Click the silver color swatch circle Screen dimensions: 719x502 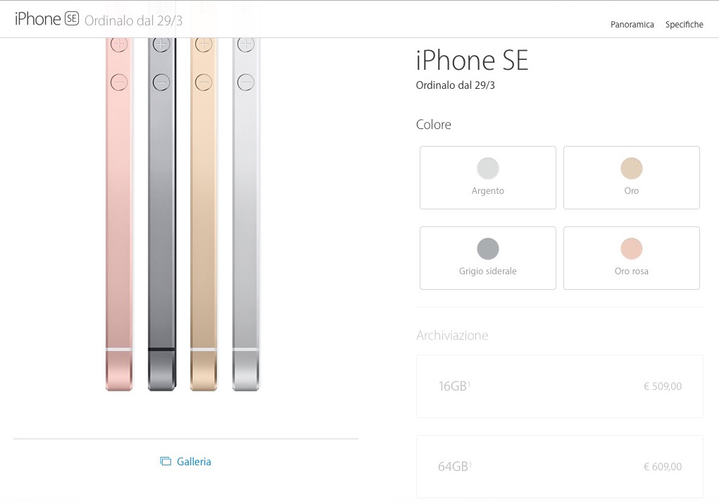488,169
